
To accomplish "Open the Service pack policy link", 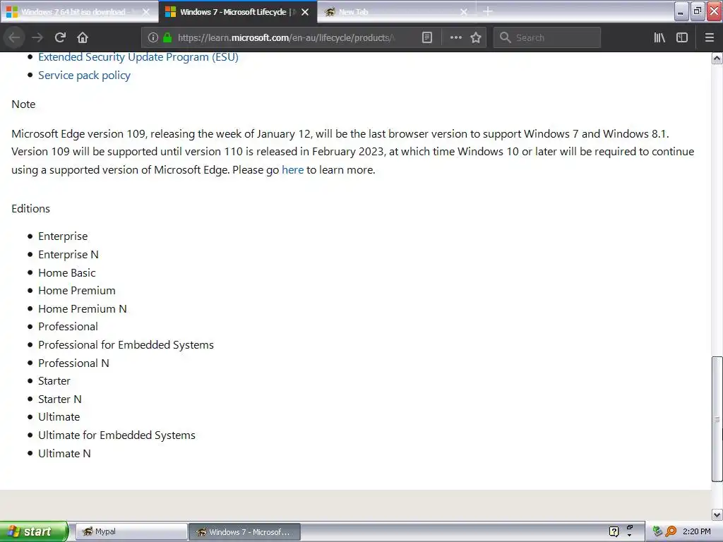I will [85, 75].
